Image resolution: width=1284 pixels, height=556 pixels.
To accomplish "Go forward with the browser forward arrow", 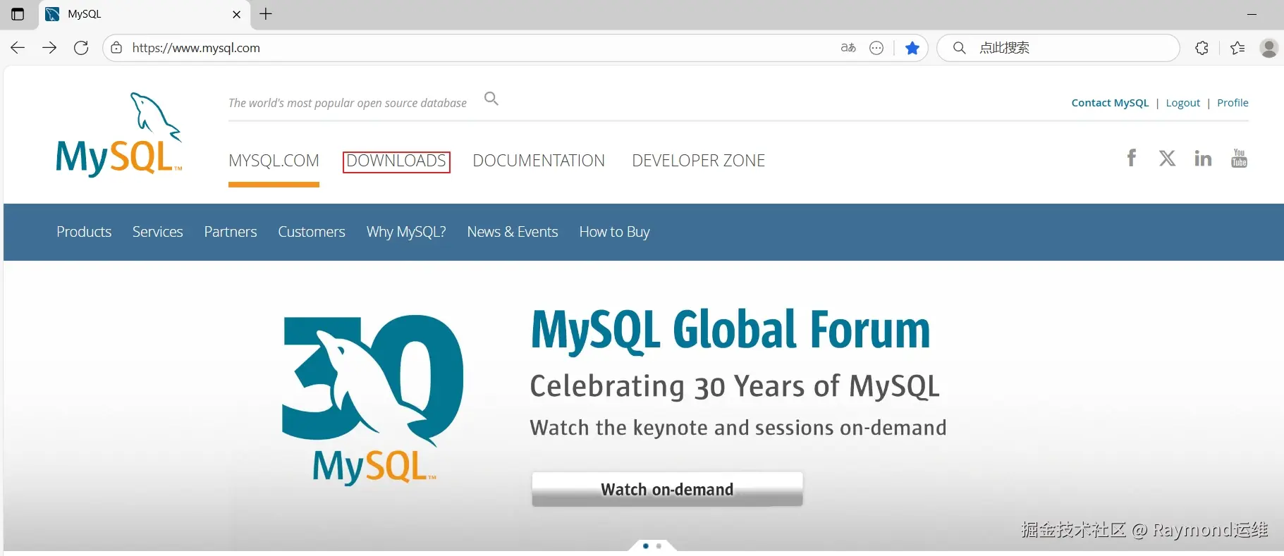I will pos(49,48).
